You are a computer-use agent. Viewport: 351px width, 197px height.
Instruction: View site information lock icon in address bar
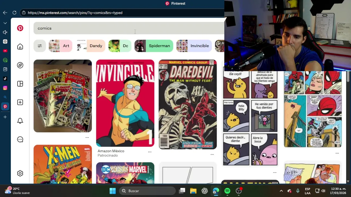24,13
